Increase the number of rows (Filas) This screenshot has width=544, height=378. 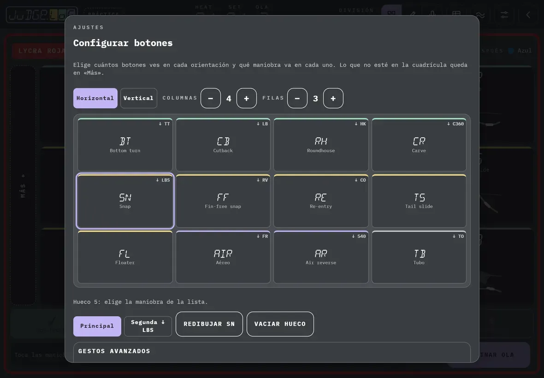tap(333, 98)
